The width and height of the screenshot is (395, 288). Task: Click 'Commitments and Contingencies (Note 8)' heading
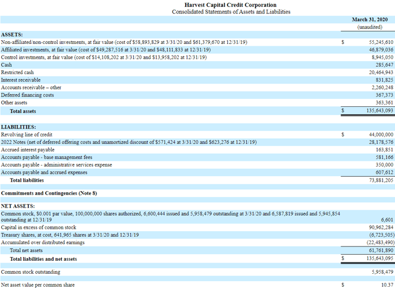pos(49,193)
